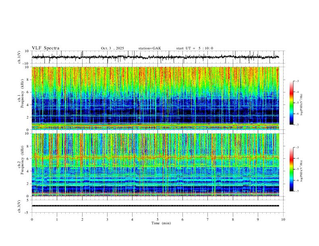Select the date text "Oct. 3 , 2025"
This screenshot has width=319, height=246.
(x=112, y=48)
